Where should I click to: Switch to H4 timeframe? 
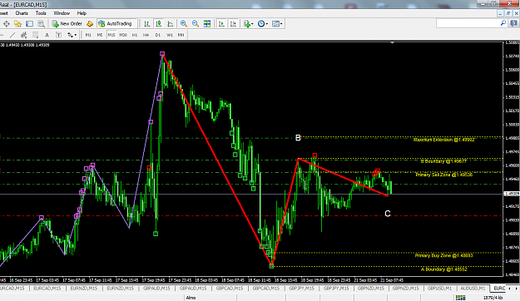pyautogui.click(x=146, y=35)
